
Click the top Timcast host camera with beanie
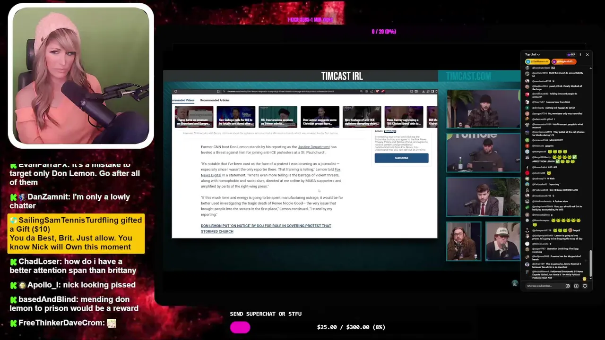point(483,109)
